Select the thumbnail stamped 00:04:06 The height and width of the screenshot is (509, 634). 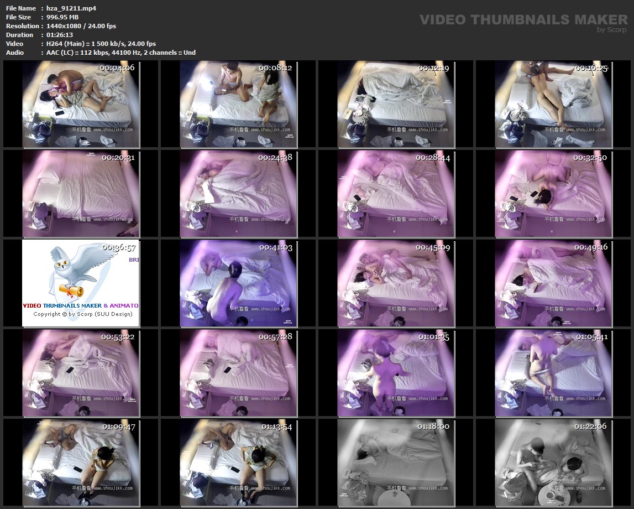pos(81,105)
